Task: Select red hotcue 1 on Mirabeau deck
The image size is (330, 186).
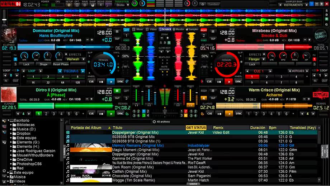Action: click(x=252, y=77)
